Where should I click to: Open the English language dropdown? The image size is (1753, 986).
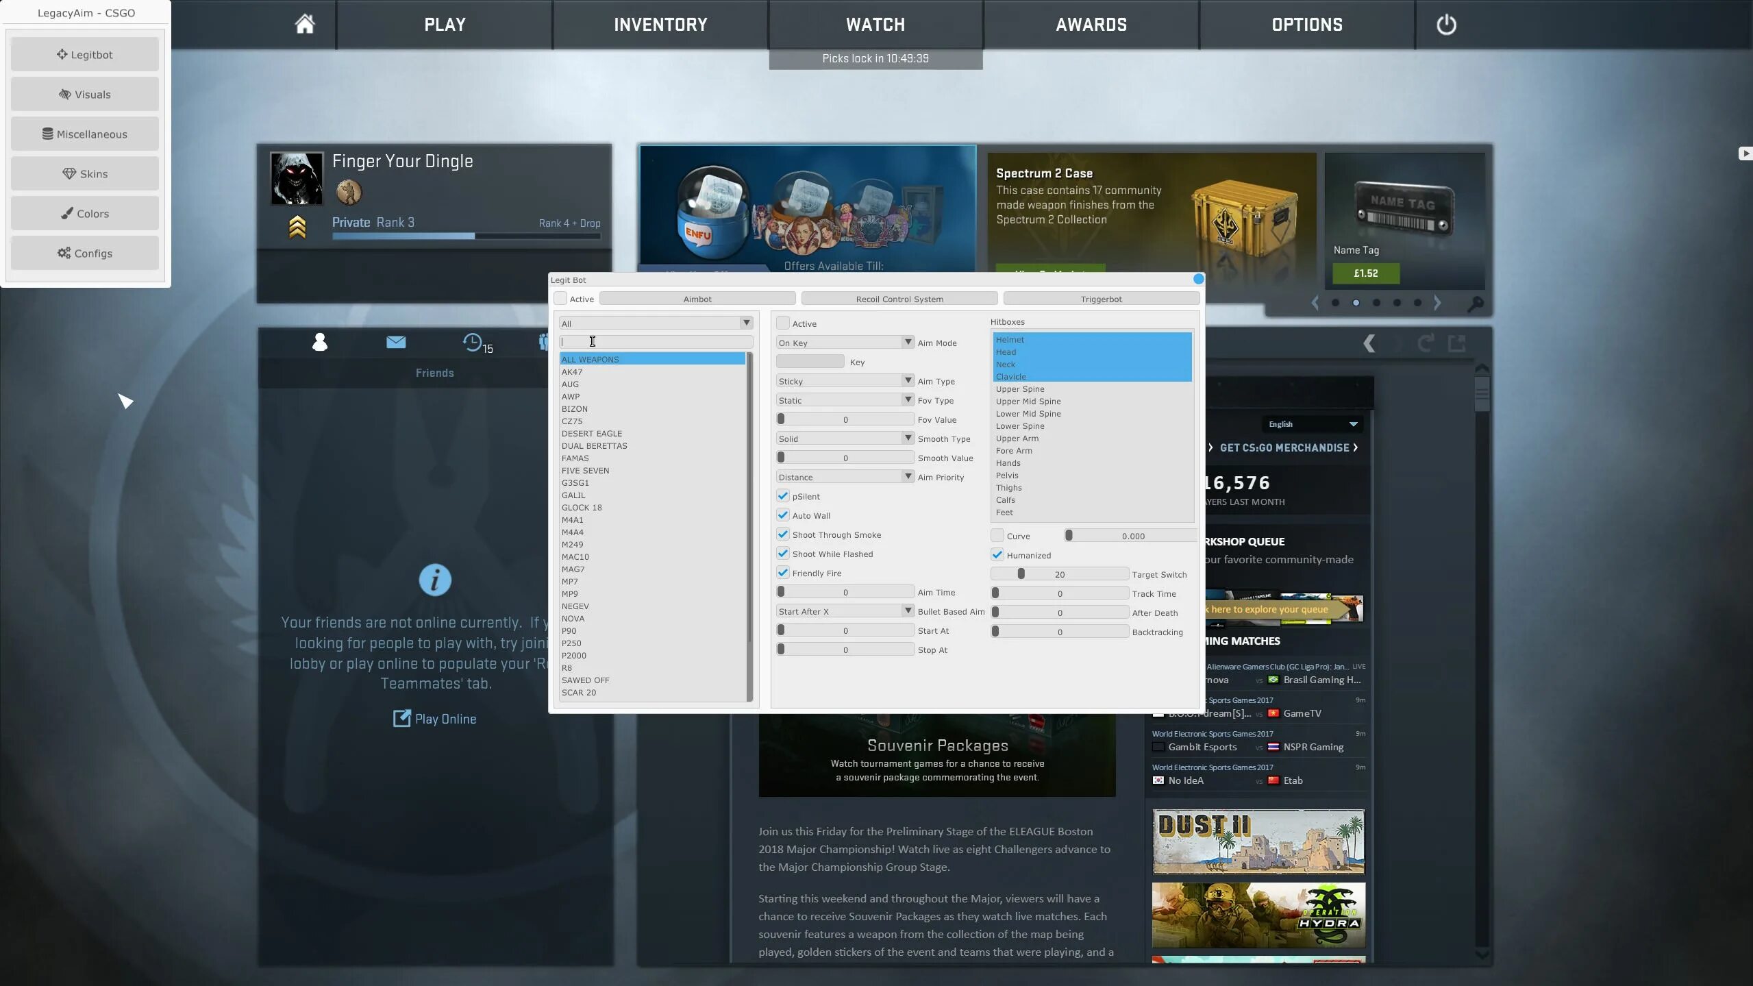tap(1313, 424)
